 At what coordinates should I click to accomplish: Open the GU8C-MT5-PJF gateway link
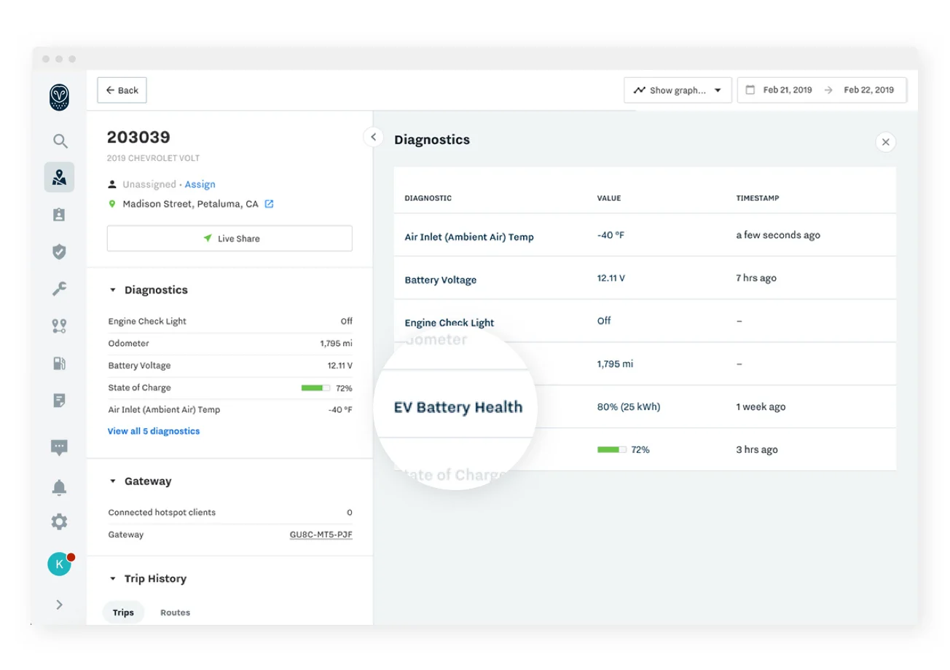[x=321, y=535]
